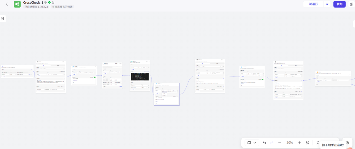Viewport: 355px width, 149px height.
Task: Click the redo arrow in the bottom toolbar
Action: 272,143
